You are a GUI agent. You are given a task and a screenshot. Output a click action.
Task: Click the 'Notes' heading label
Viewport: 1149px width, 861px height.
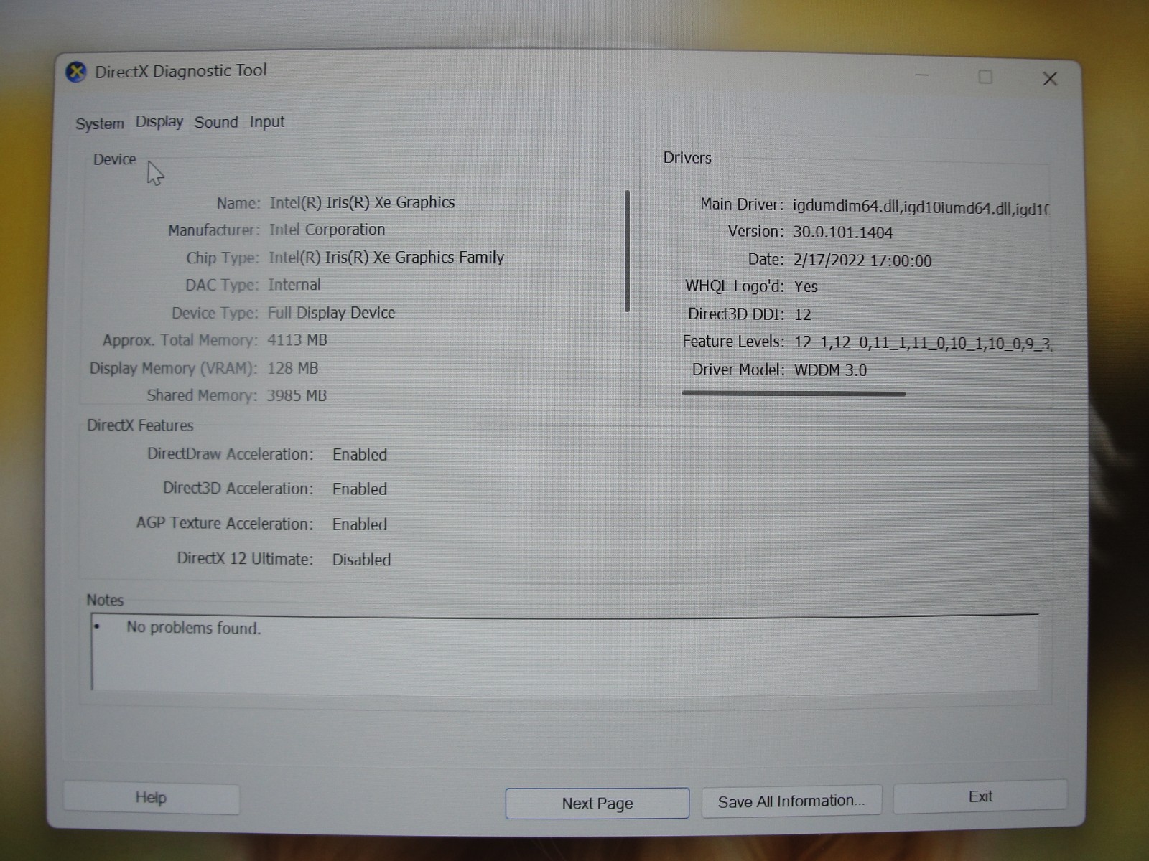click(x=105, y=600)
